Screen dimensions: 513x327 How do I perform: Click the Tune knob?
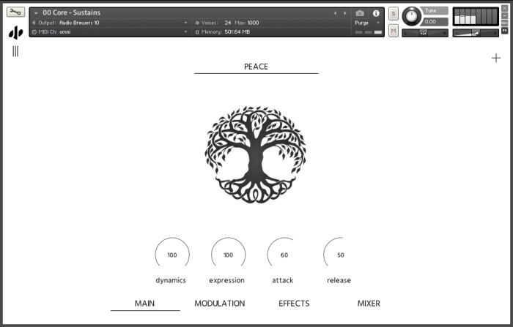click(x=412, y=16)
